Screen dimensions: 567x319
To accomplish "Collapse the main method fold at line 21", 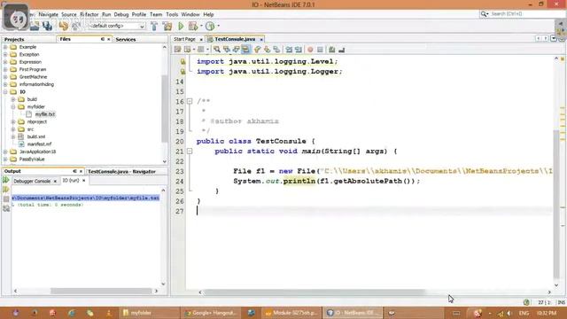I will click(190, 152).
